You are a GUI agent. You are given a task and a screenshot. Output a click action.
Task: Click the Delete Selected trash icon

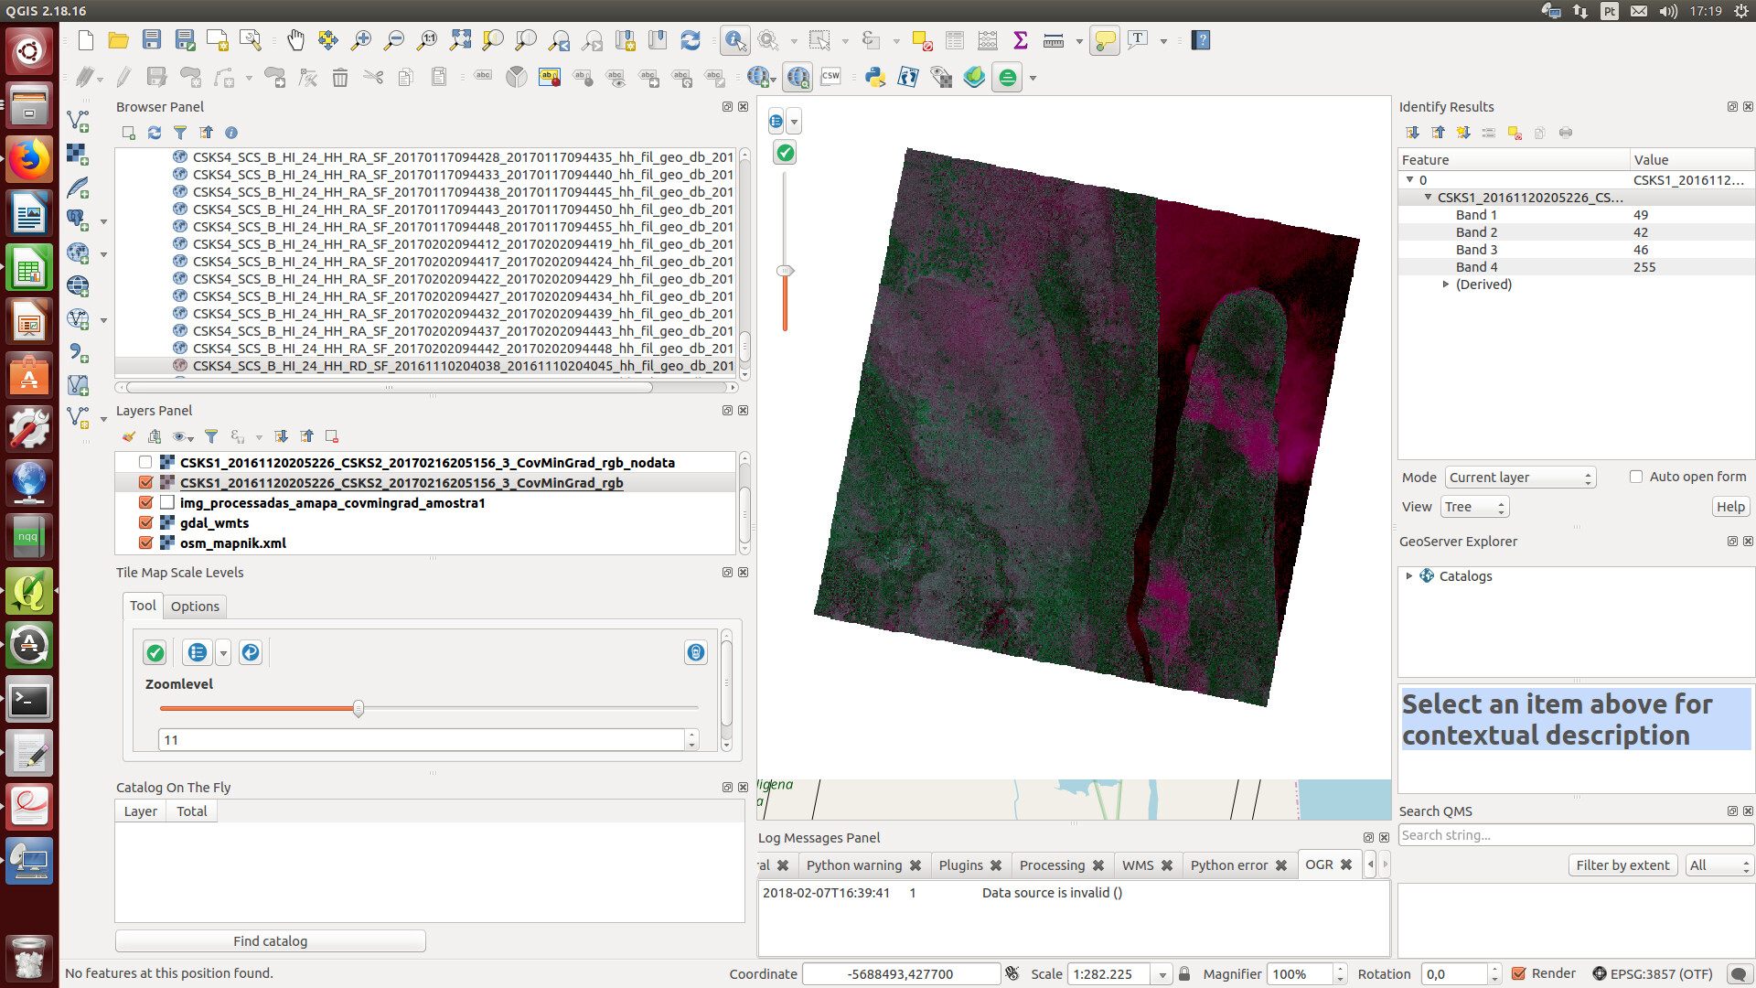click(340, 77)
